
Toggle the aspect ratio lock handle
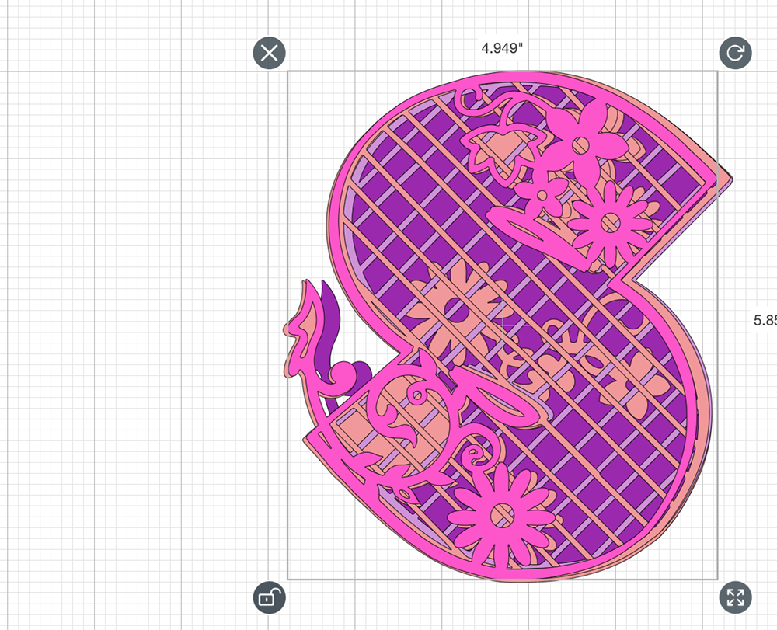(x=269, y=597)
